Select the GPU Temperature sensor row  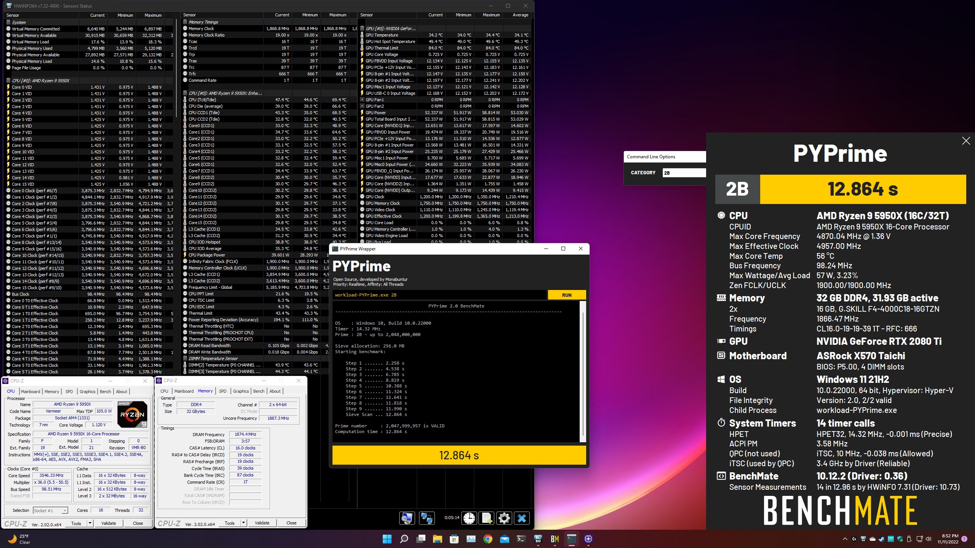(x=444, y=35)
